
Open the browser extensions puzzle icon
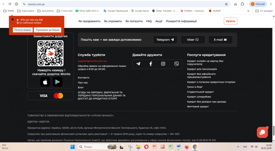[242, 4]
